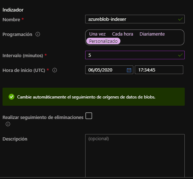Click the validation checkmark in Intervalo field
The image size is (193, 179).
pos(180,55)
